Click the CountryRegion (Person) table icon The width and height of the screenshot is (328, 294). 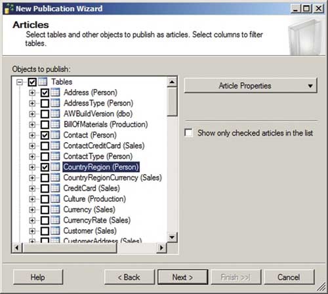point(55,167)
